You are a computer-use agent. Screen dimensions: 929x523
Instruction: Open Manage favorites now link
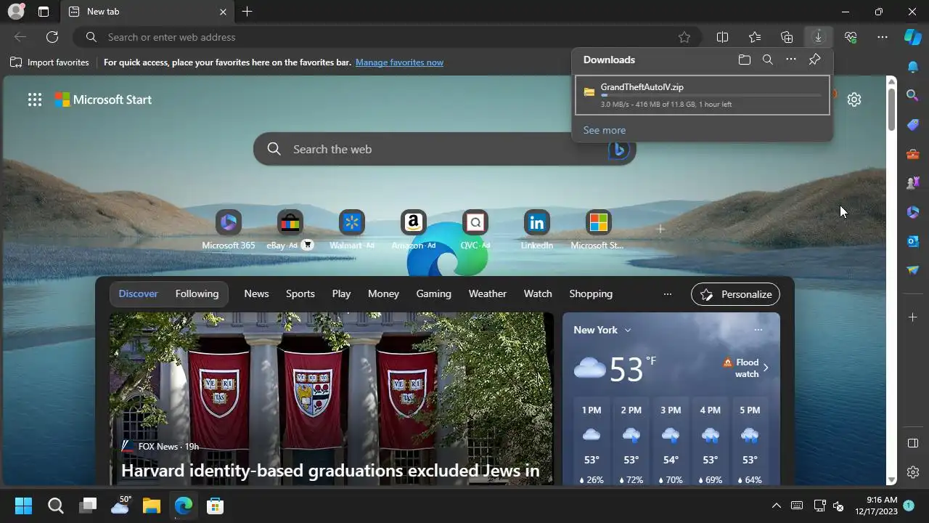tap(399, 62)
